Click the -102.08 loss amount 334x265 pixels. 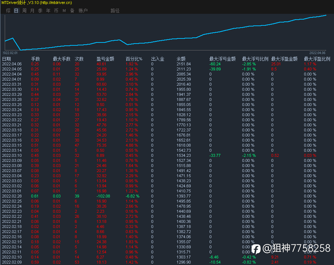click(103, 196)
